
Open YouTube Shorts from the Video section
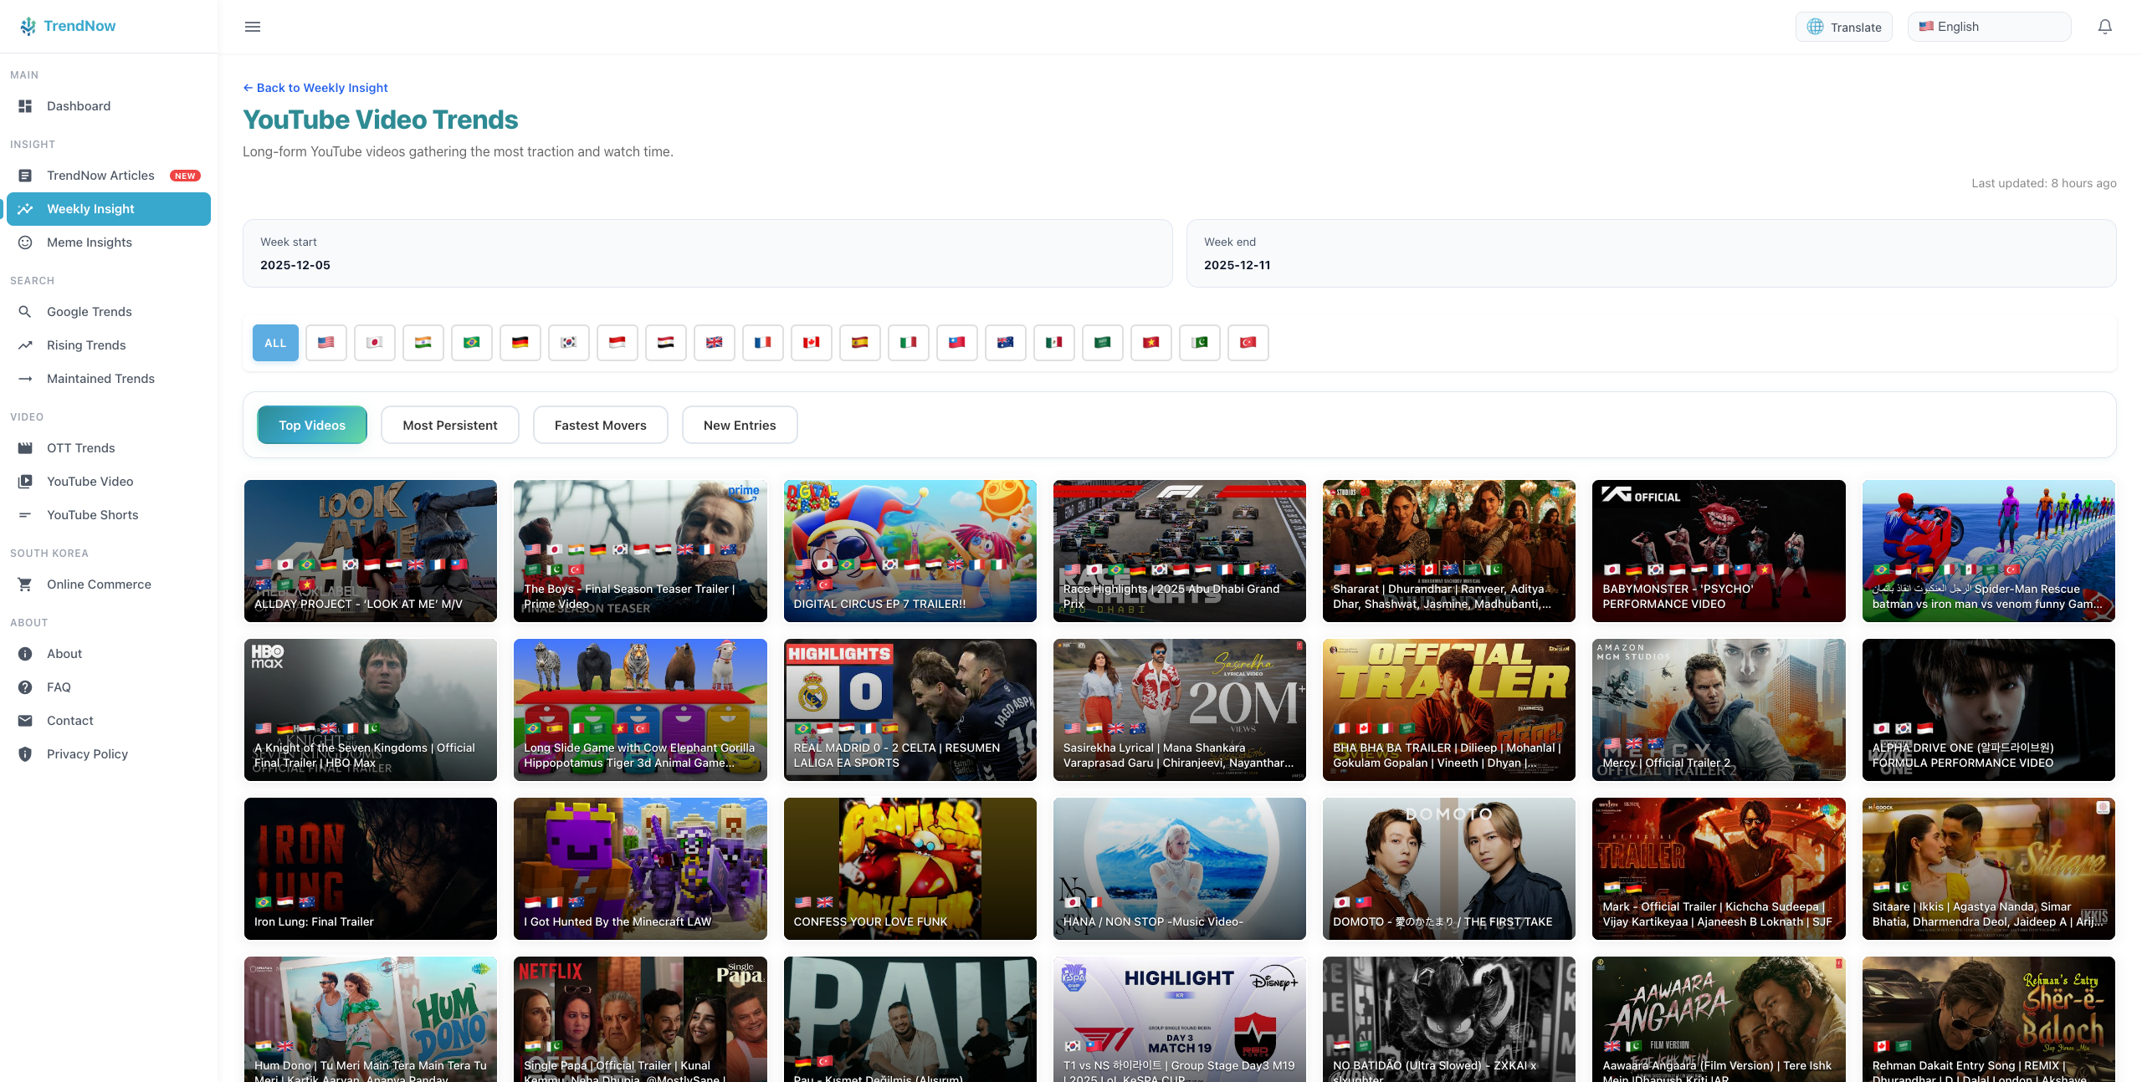[x=92, y=515]
